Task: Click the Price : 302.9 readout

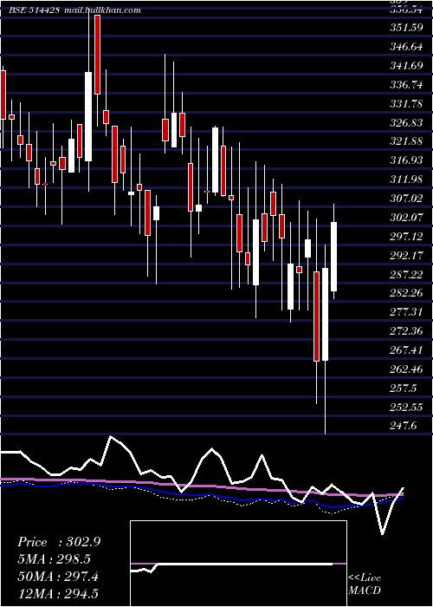Action: 59,542
